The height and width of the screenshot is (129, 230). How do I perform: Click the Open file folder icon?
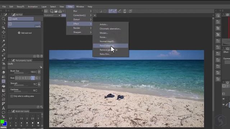(x=56, y=11)
